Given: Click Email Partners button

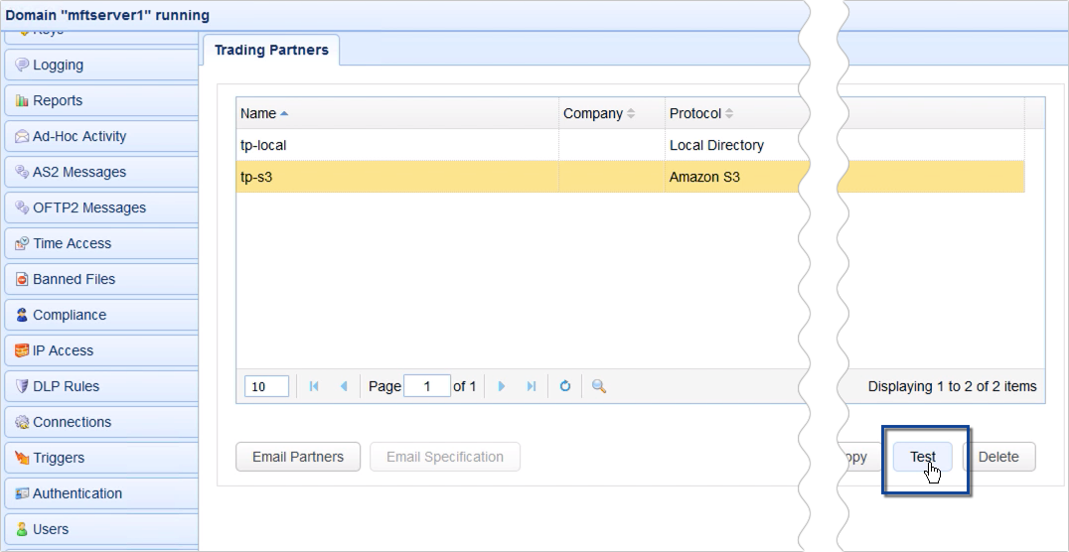Looking at the screenshot, I should [298, 457].
